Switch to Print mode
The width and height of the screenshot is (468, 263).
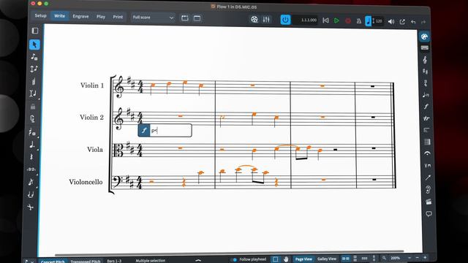click(118, 17)
